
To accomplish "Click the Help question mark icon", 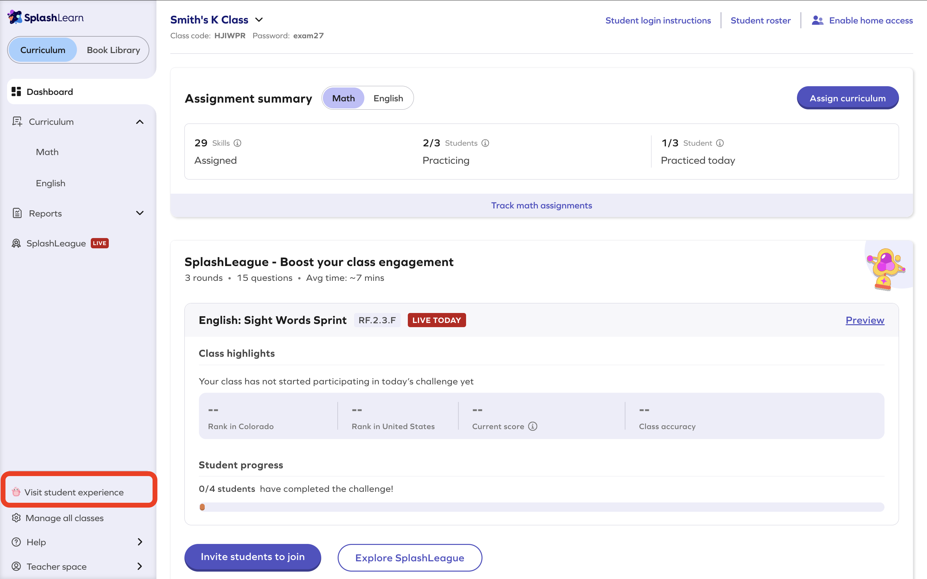I will 16,542.
